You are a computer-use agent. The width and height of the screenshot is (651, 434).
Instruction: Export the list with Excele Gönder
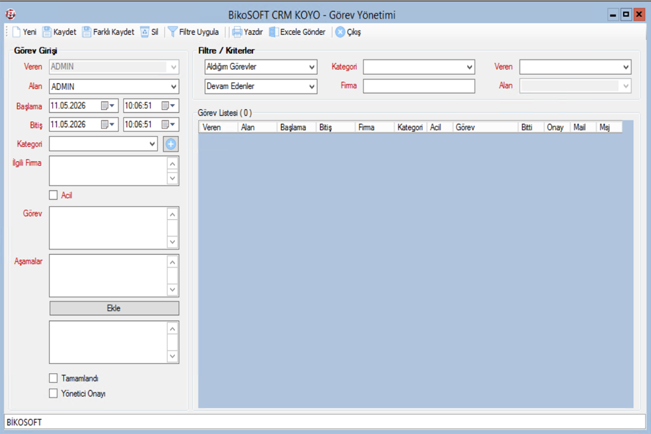298,32
